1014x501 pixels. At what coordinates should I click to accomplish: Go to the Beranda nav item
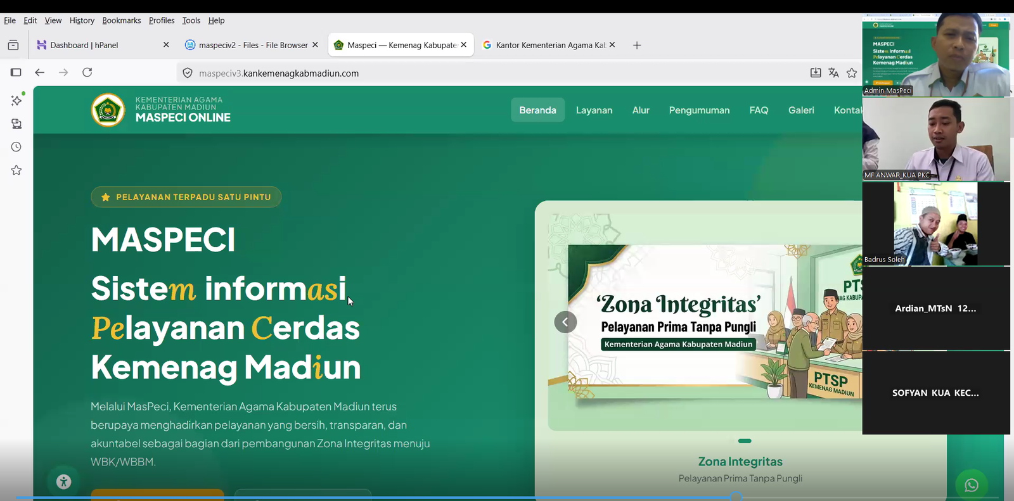point(537,110)
